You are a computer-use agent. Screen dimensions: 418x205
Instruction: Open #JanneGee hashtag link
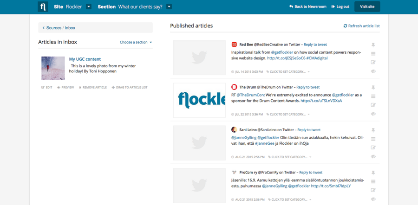click(264, 143)
